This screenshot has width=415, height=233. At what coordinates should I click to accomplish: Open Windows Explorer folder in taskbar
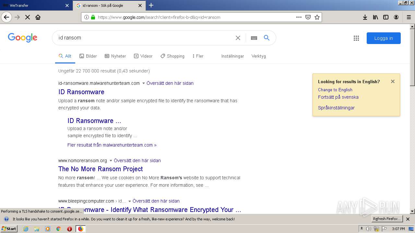point(37,229)
